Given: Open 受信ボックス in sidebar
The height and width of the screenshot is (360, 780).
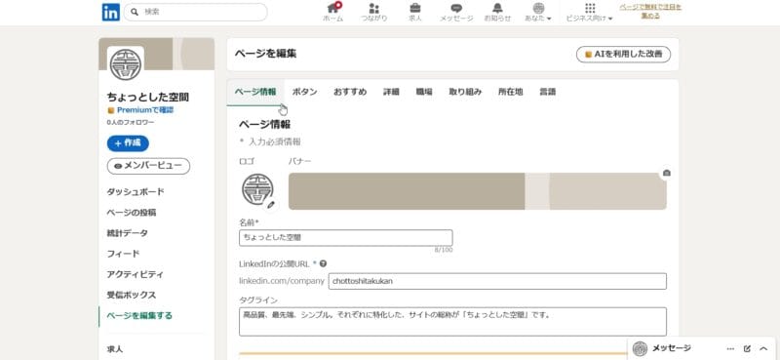Looking at the screenshot, I should pos(132,296).
